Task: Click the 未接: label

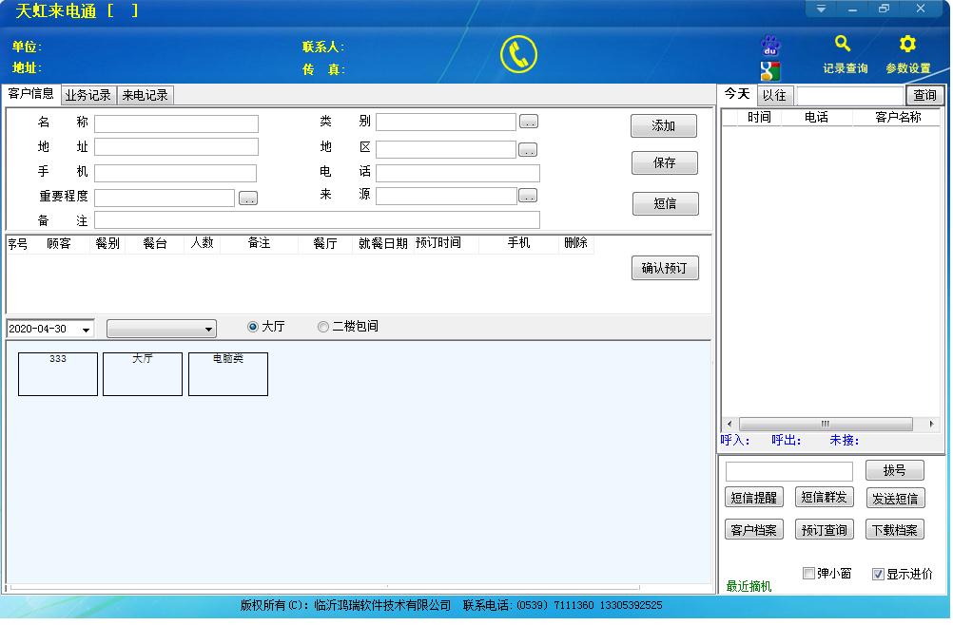Action: coord(845,441)
